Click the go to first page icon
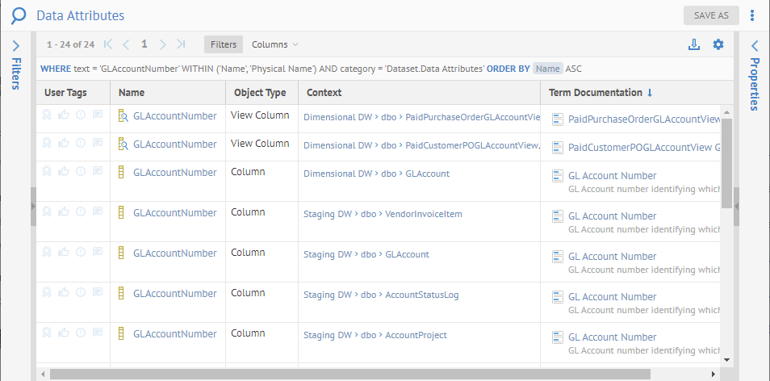This screenshot has width=770, height=381. point(108,44)
